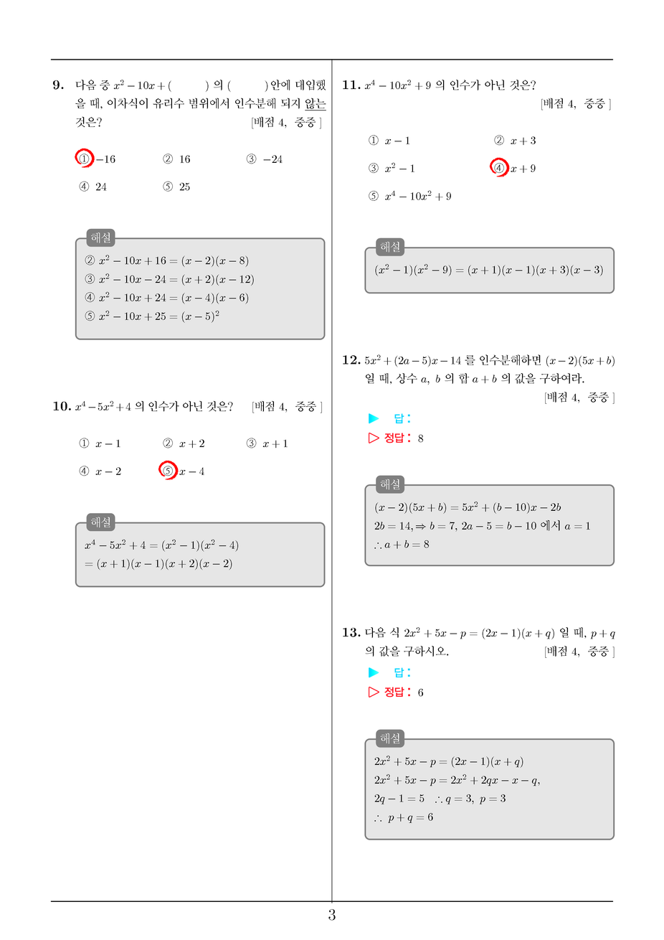Click the 해설 label for question 11 solution

click(x=391, y=247)
